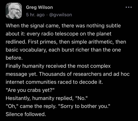Image resolution: width=138 pixels, height=121 pixels.
Task: Click the final line 'Silence followed.'
Action: 26,114
